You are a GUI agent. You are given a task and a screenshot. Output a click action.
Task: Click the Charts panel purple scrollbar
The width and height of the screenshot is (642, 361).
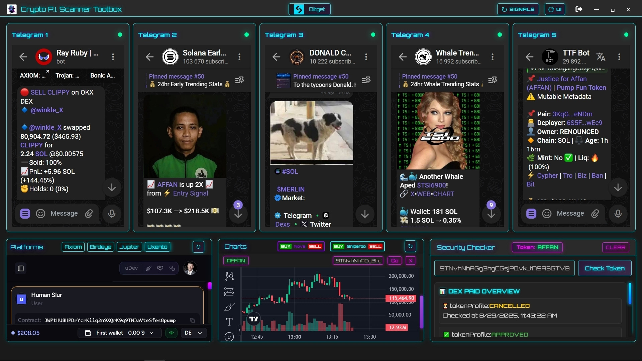tap(422, 312)
